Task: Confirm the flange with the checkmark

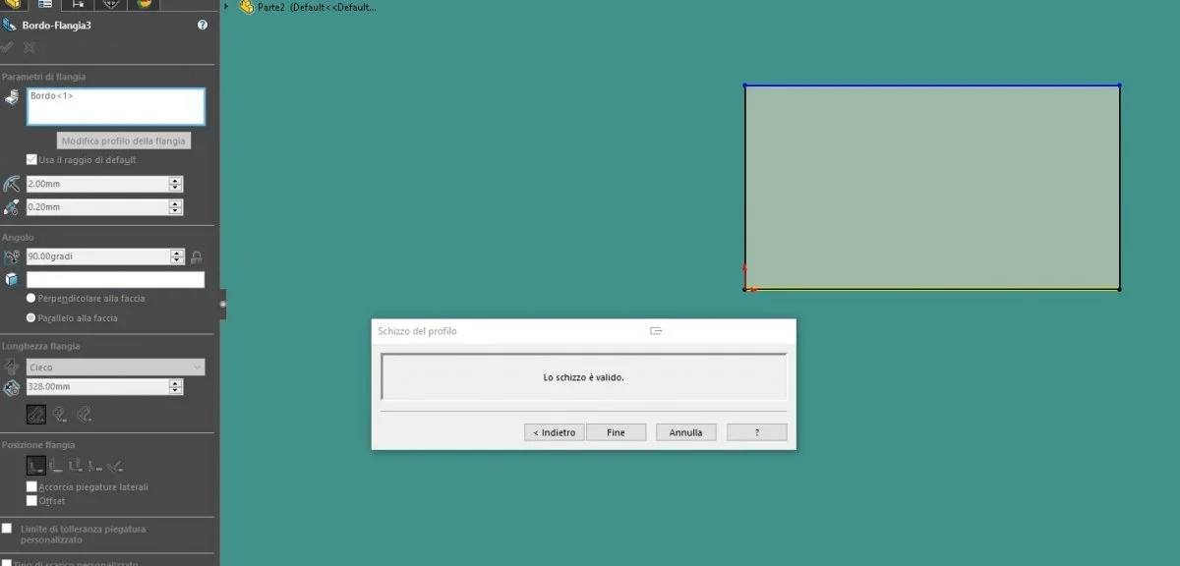Action: (8, 47)
